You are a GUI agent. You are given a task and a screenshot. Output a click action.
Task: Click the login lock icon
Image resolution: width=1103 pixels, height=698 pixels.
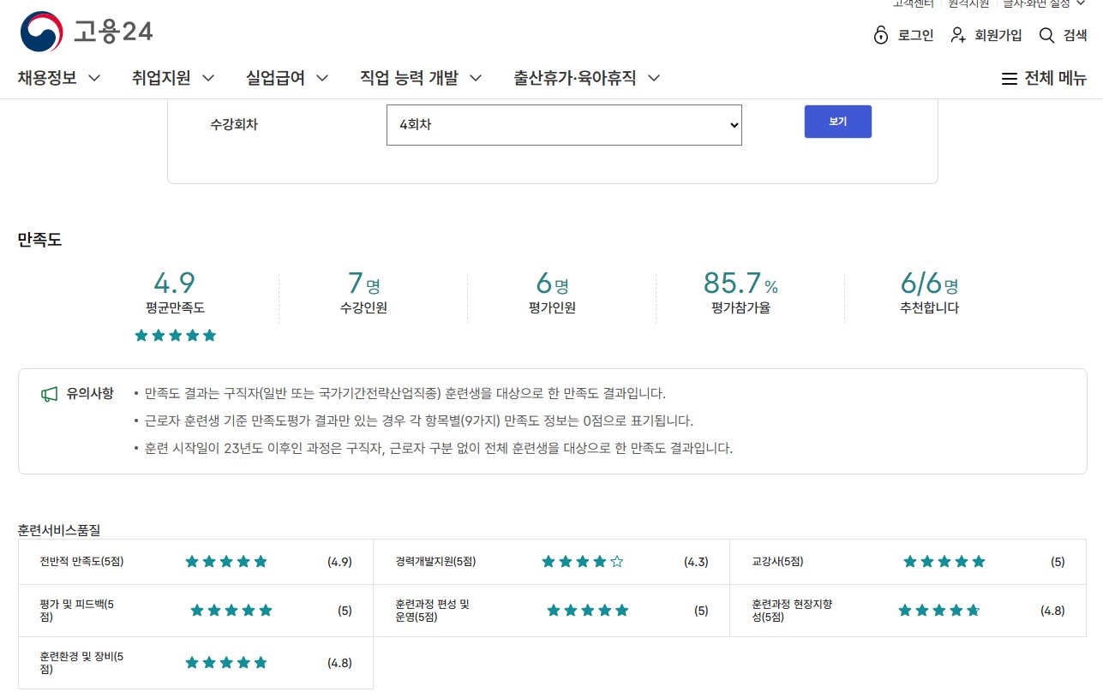pos(881,35)
